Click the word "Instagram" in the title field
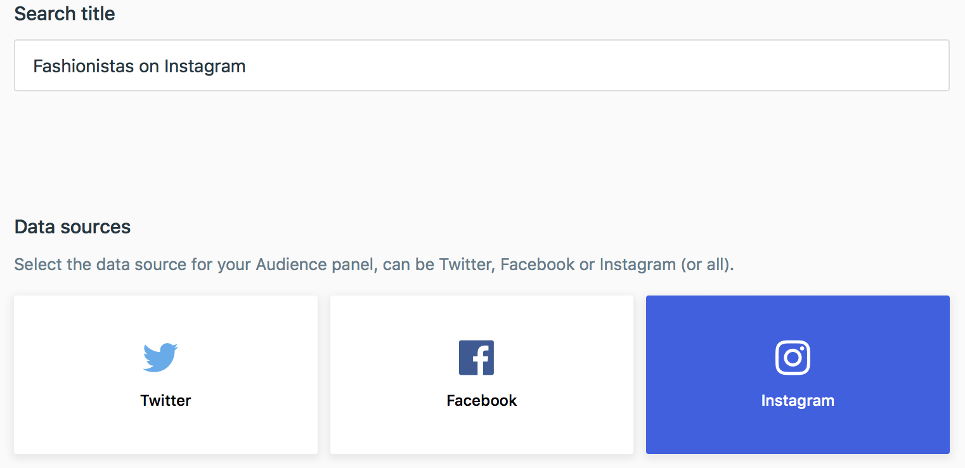 coord(205,66)
